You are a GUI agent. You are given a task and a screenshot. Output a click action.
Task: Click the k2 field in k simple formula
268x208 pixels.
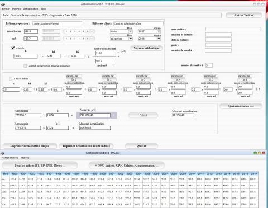tap(78, 56)
